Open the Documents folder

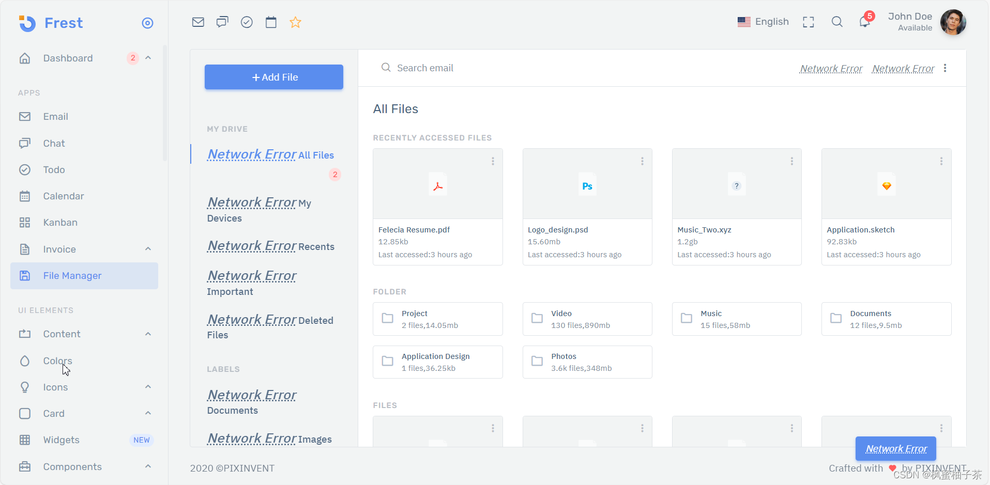coord(887,319)
